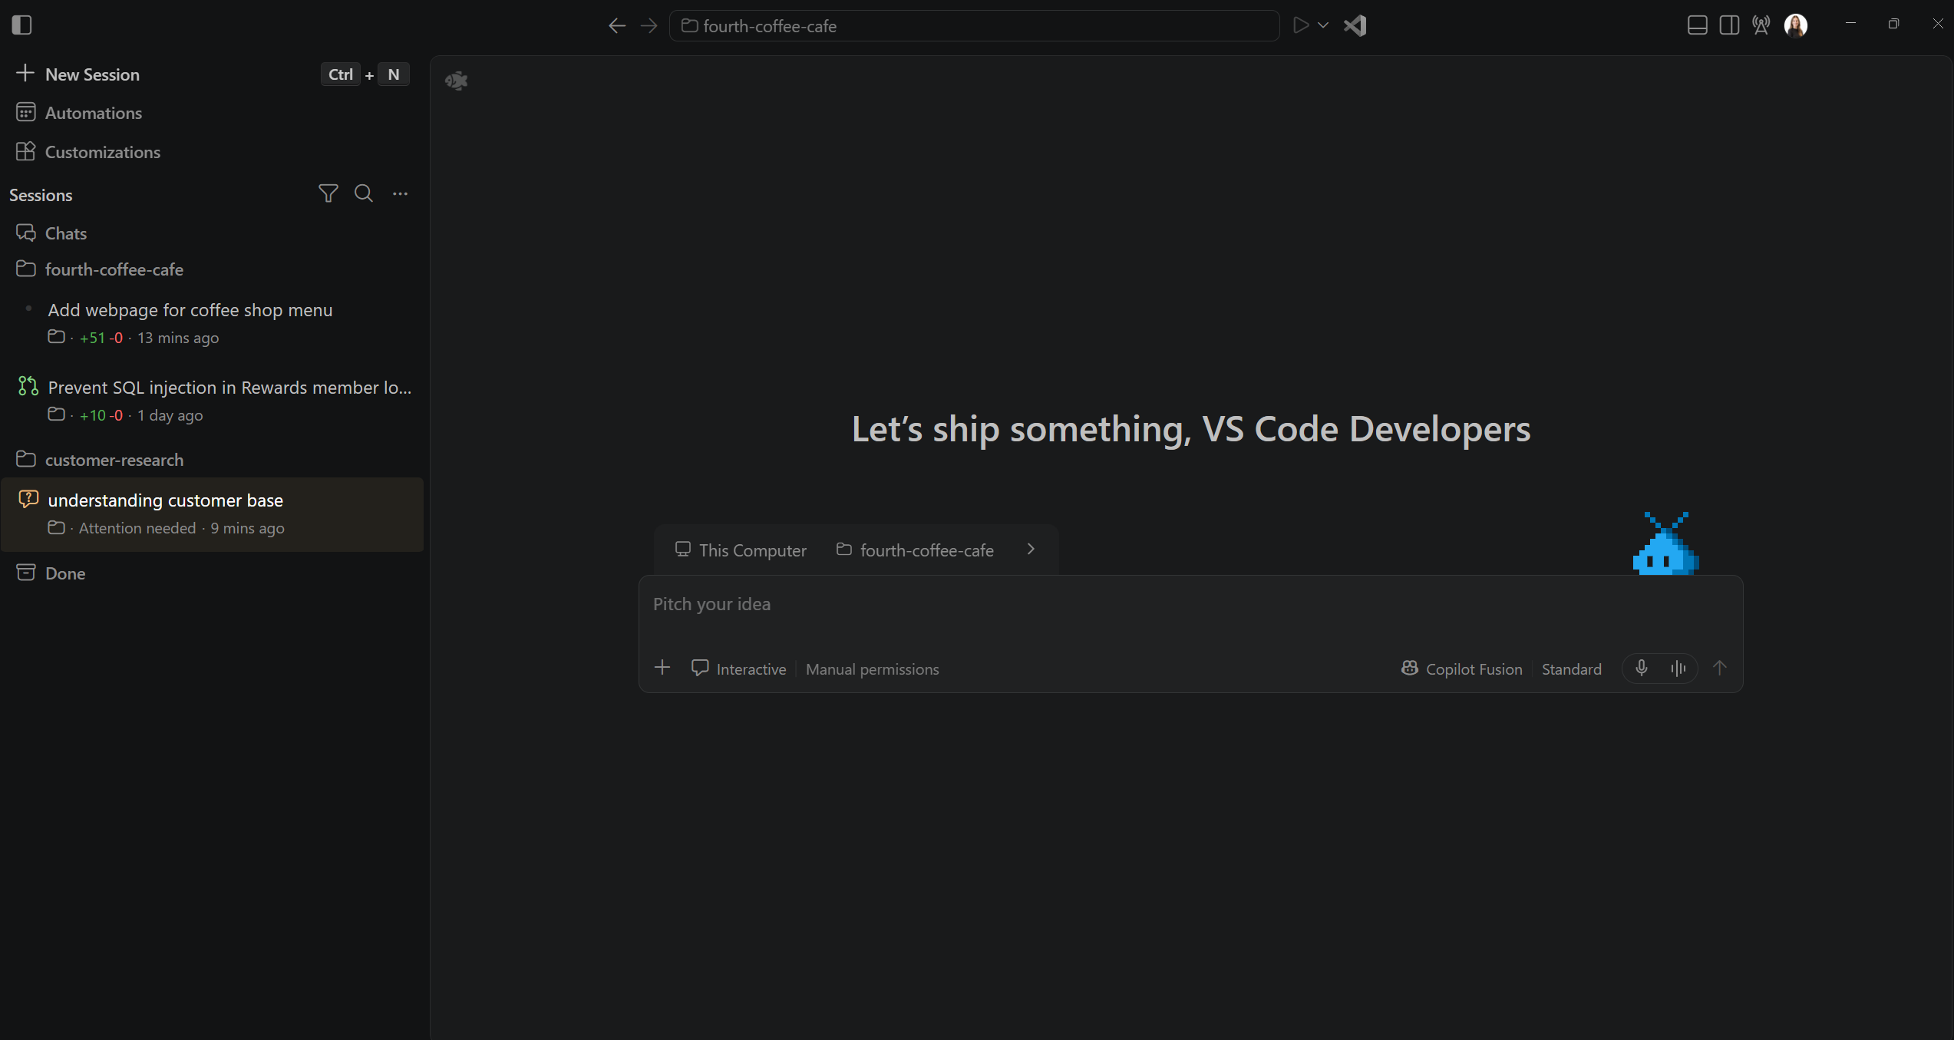Image resolution: width=1954 pixels, height=1040 pixels.
Task: Toggle the primary sidebar visibility icon
Action: (22, 25)
